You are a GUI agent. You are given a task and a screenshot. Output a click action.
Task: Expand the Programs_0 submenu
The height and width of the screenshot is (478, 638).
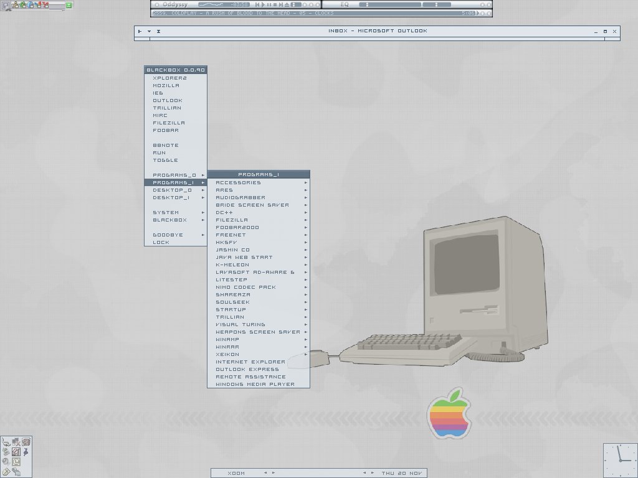coord(176,175)
